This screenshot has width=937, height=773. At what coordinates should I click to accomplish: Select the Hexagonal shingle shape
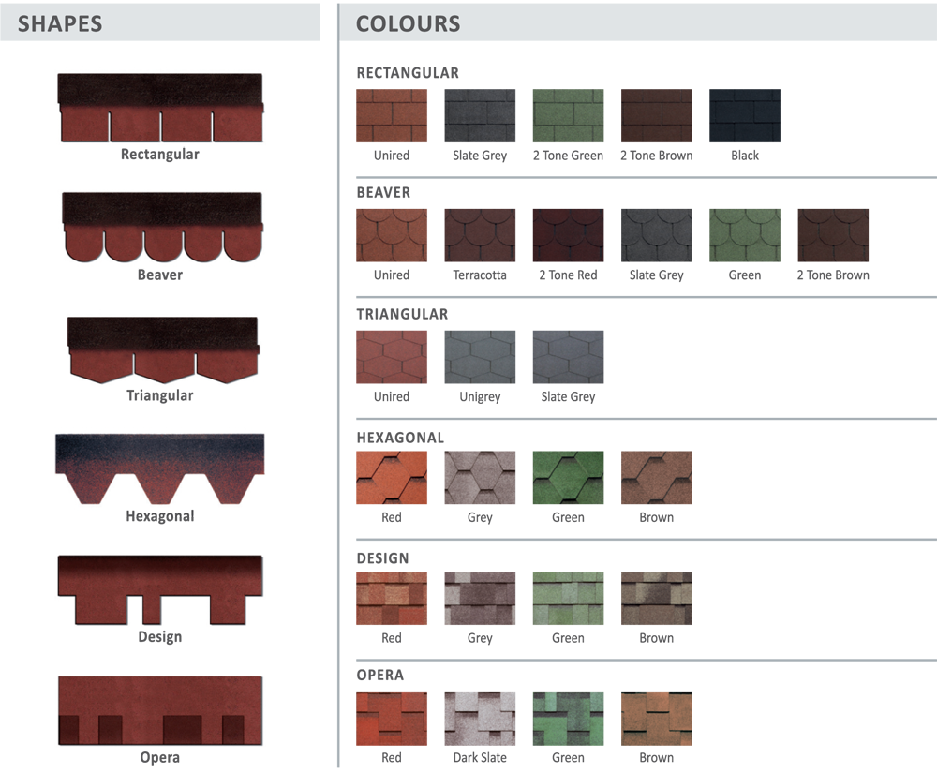pyautogui.click(x=159, y=468)
